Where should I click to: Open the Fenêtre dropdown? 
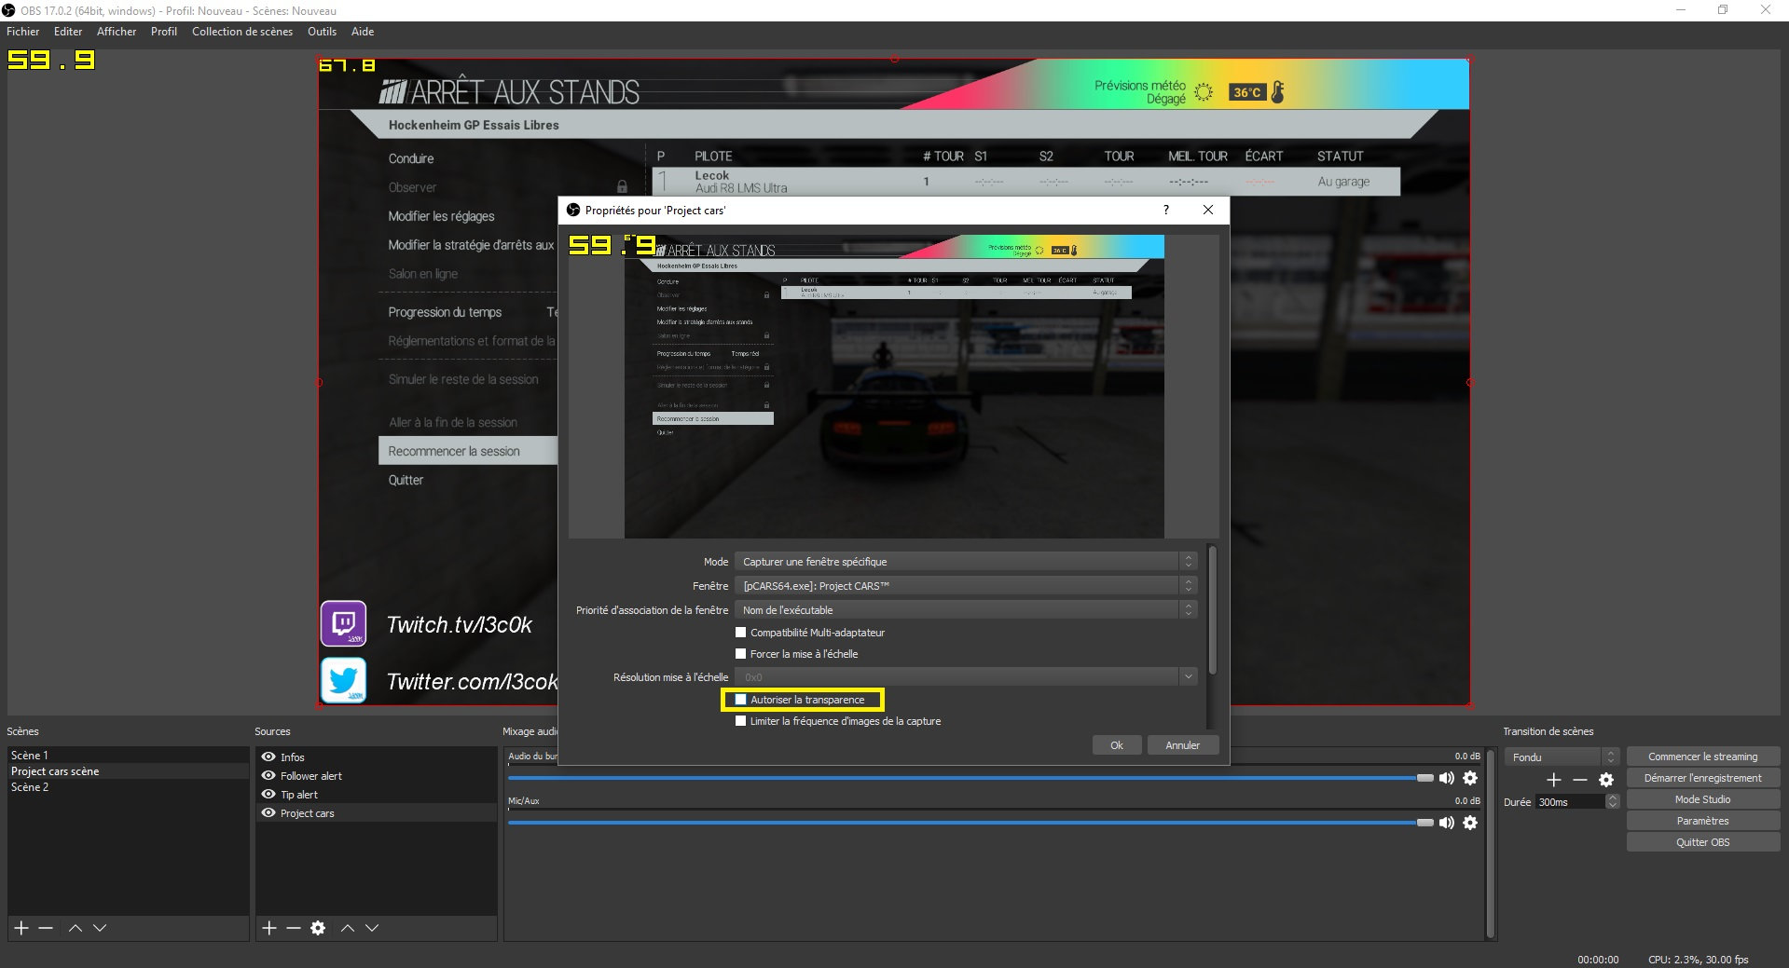[x=966, y=586]
